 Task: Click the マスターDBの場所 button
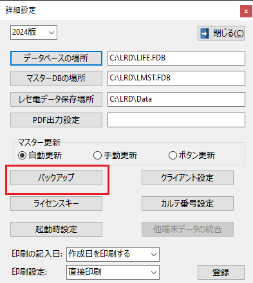click(x=56, y=78)
